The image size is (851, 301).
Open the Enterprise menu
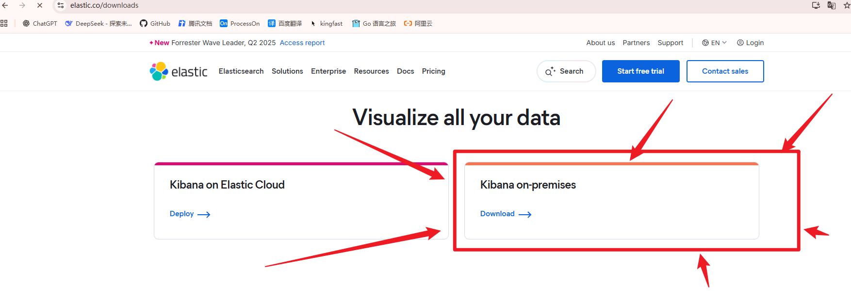pos(328,71)
